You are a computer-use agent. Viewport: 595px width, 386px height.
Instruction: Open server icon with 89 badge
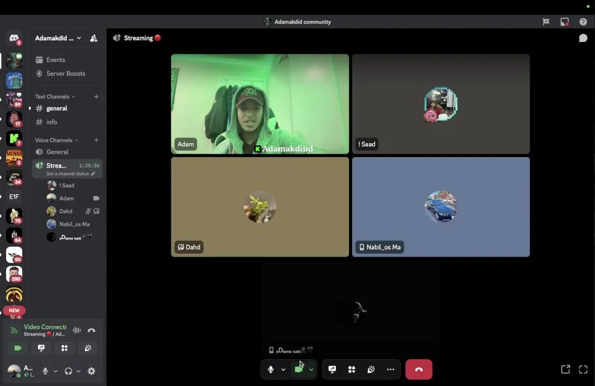pos(14,100)
